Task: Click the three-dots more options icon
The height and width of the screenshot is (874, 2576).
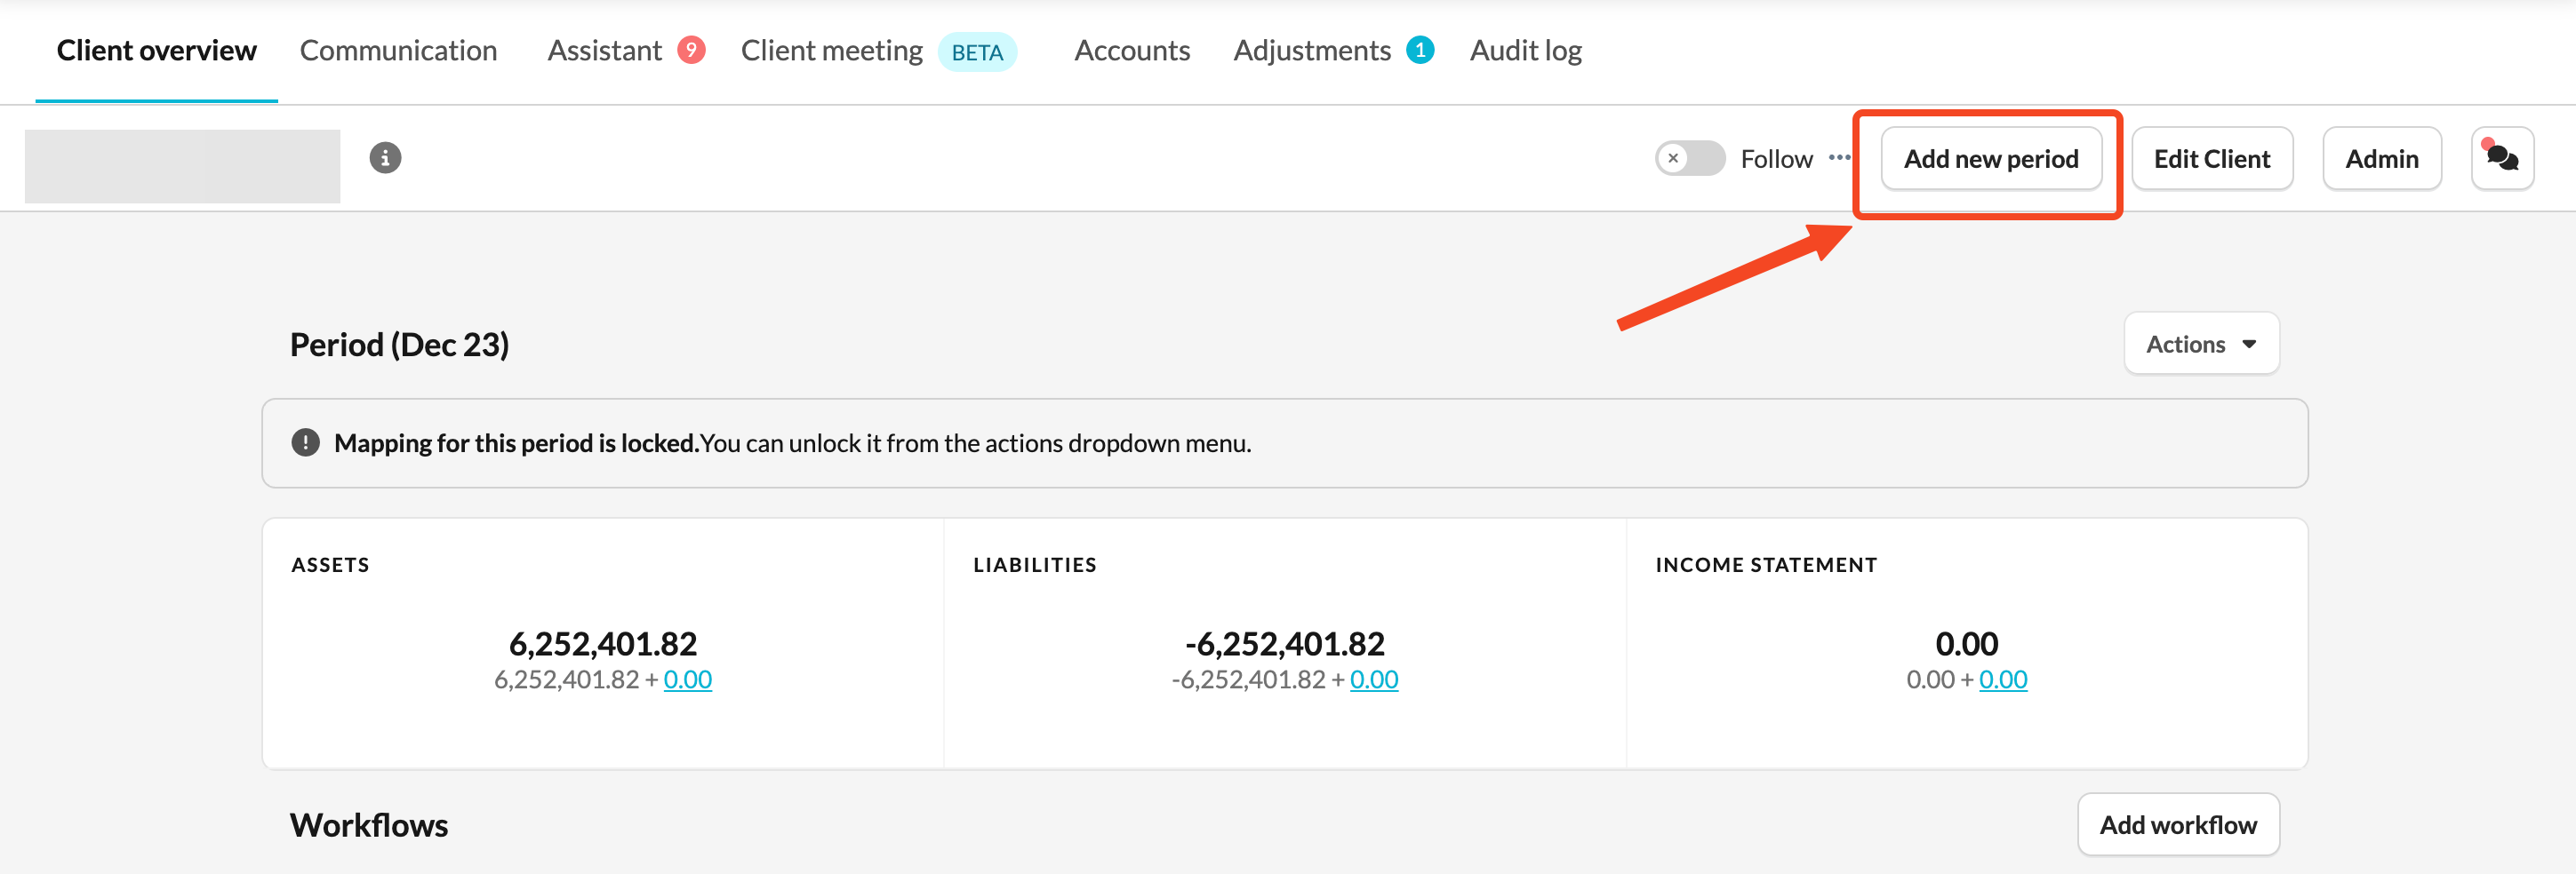Action: point(1839,158)
